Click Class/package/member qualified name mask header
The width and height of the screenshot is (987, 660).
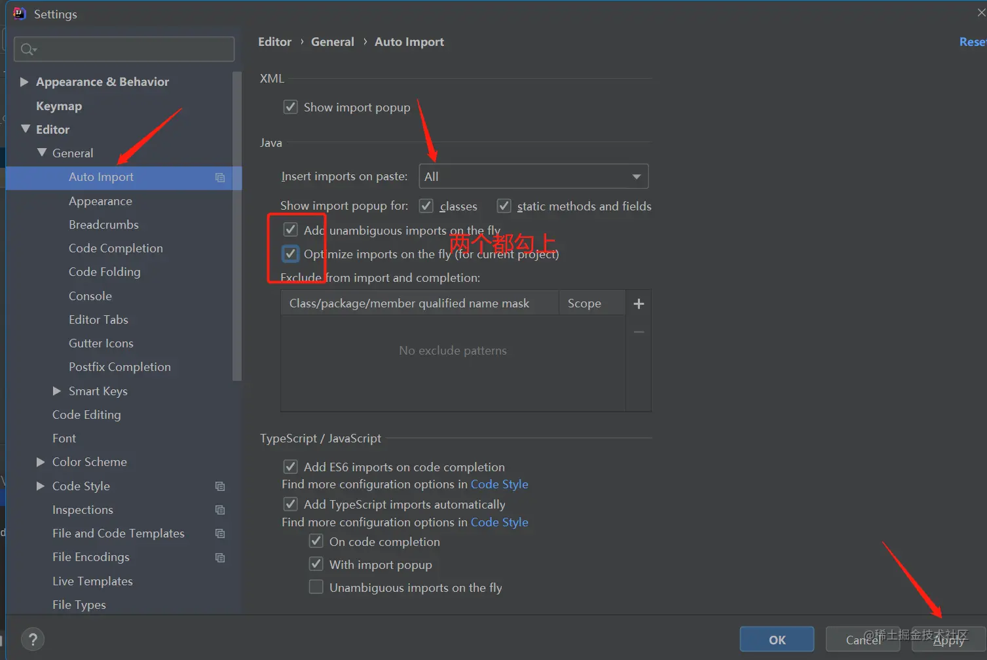click(419, 303)
